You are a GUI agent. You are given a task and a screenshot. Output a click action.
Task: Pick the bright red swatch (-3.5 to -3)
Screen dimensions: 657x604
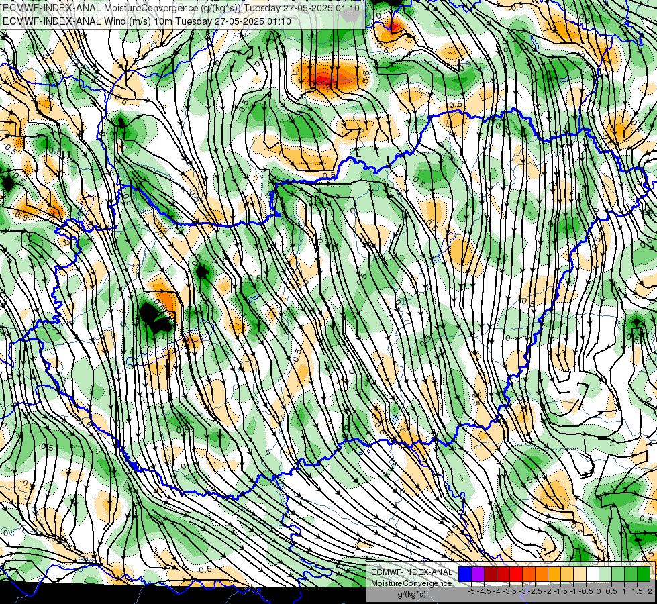point(516,574)
